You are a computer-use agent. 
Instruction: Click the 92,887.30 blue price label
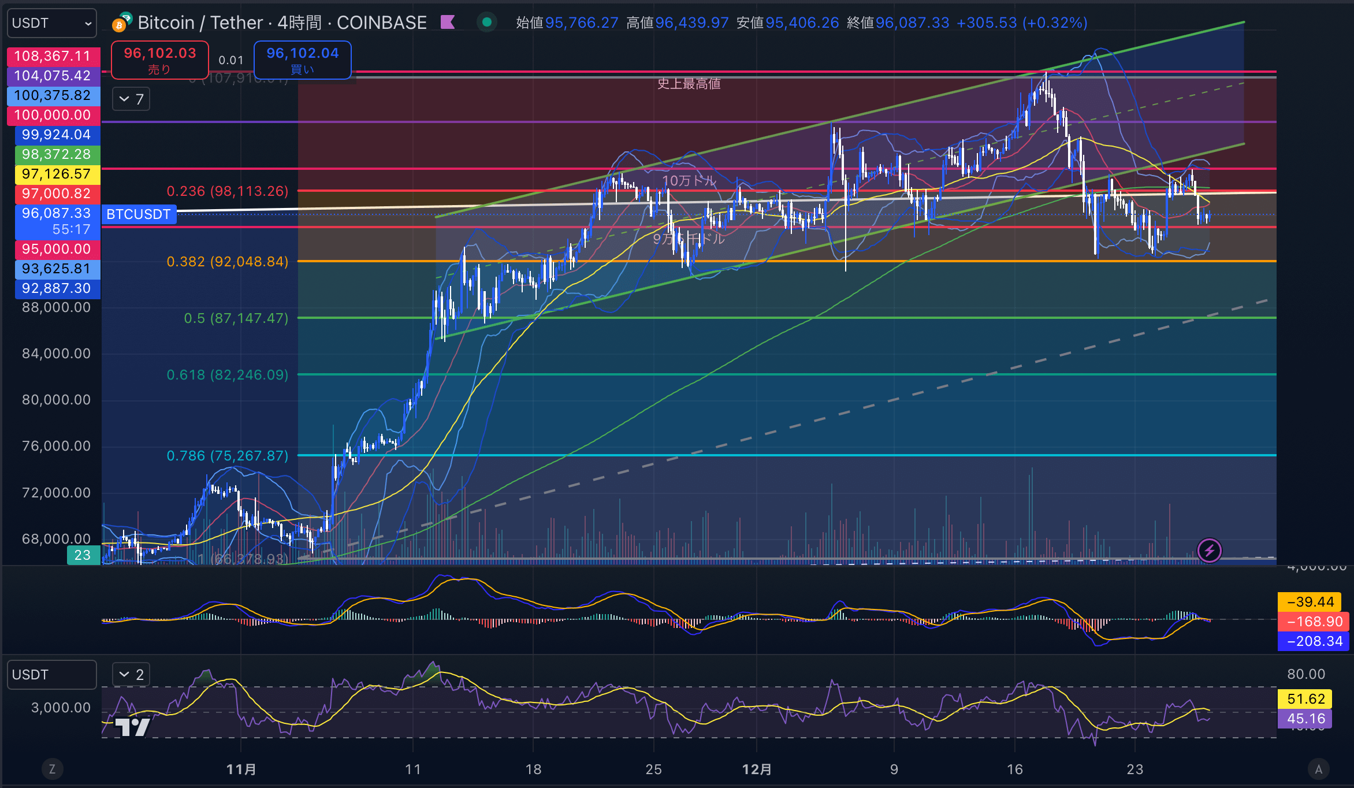coord(57,288)
